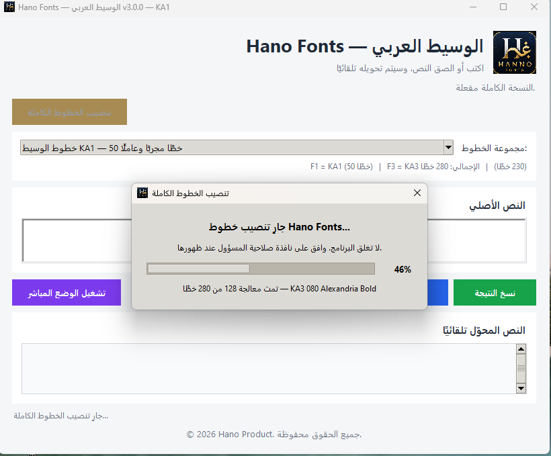Viewport: 551px width, 456px height.
Task: Click the small icon in the install dialog title bar
Action: tap(142, 193)
